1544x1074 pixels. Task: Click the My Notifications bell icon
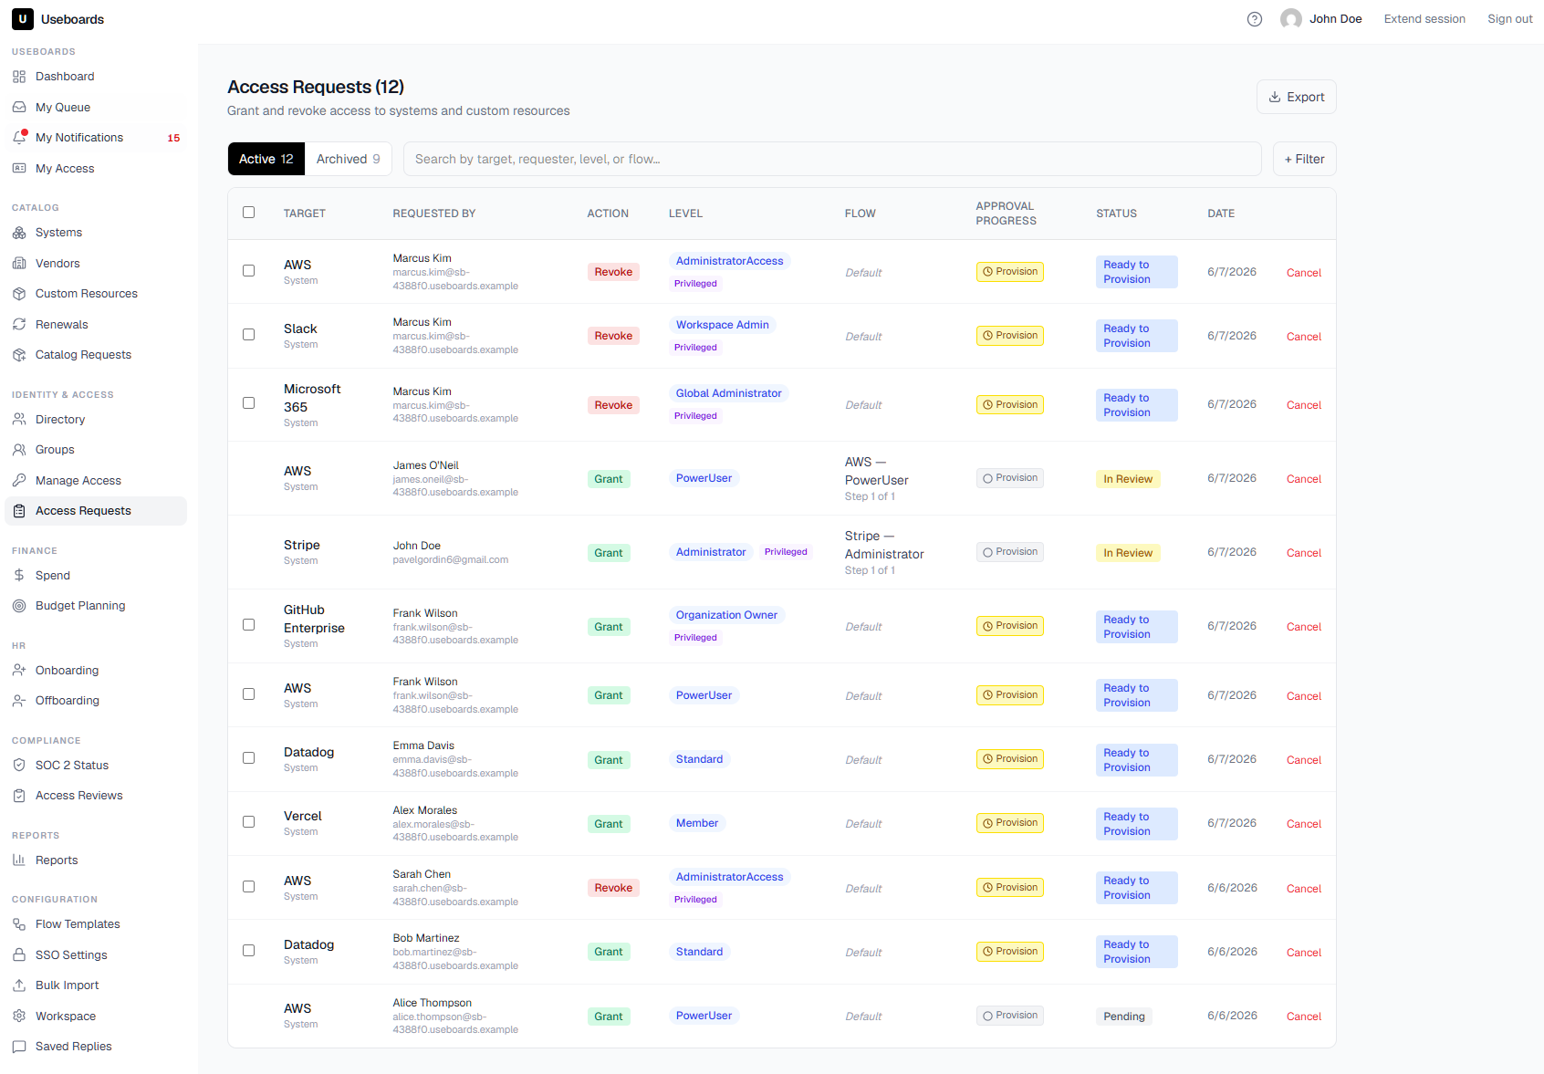(x=19, y=138)
